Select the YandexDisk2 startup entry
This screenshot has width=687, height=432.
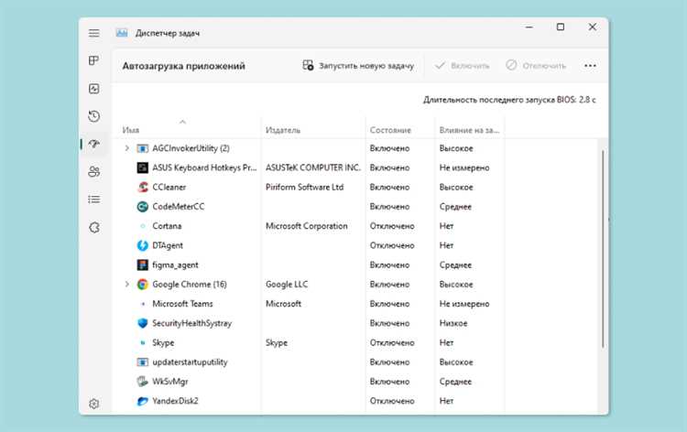175,401
